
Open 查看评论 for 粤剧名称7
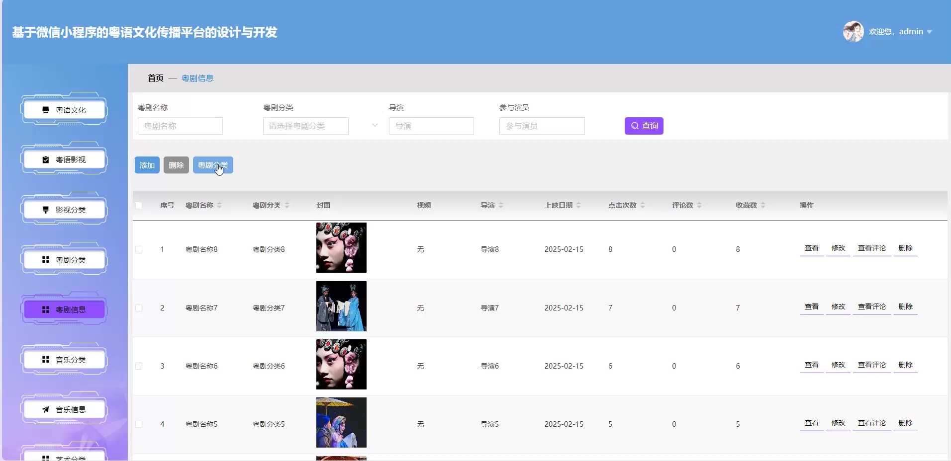click(871, 307)
